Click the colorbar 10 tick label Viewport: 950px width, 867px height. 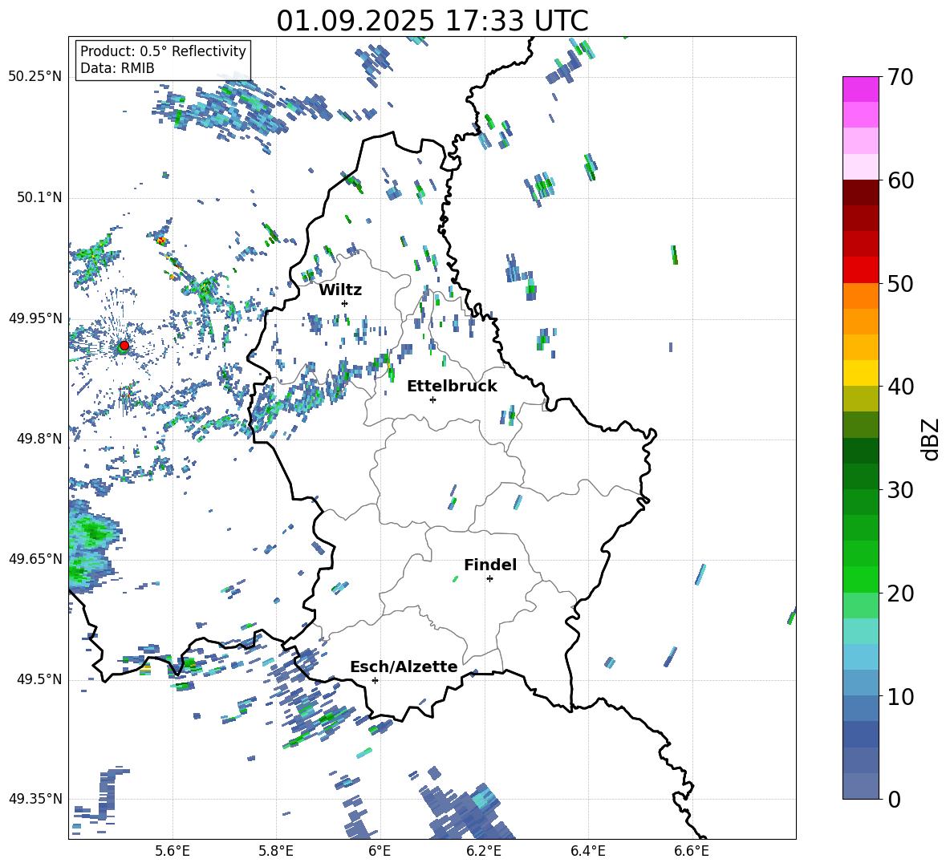point(900,696)
